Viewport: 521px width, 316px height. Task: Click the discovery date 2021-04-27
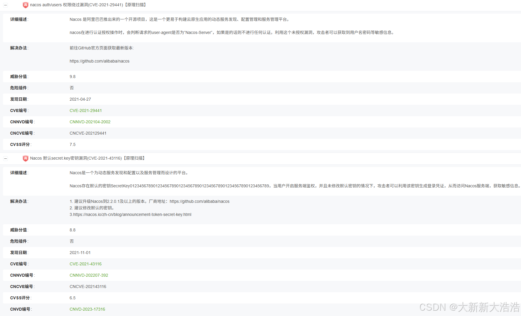pos(80,99)
